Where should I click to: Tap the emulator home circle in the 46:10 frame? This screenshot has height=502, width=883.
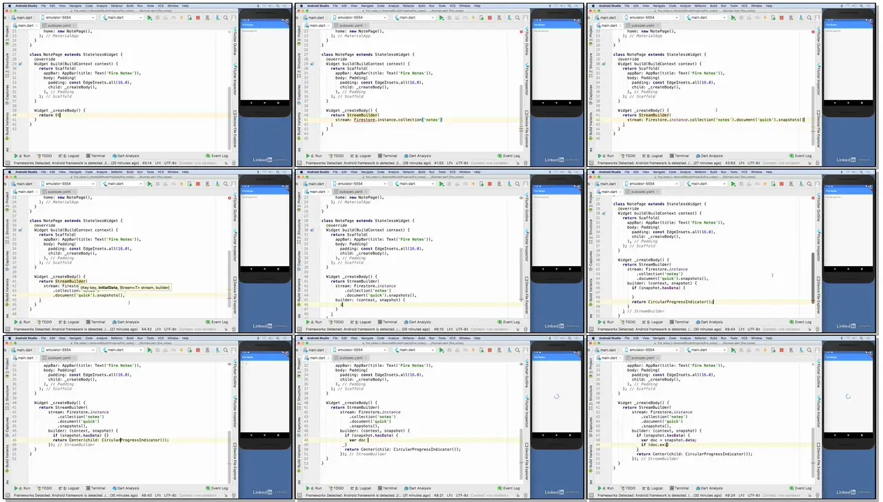click(557, 269)
